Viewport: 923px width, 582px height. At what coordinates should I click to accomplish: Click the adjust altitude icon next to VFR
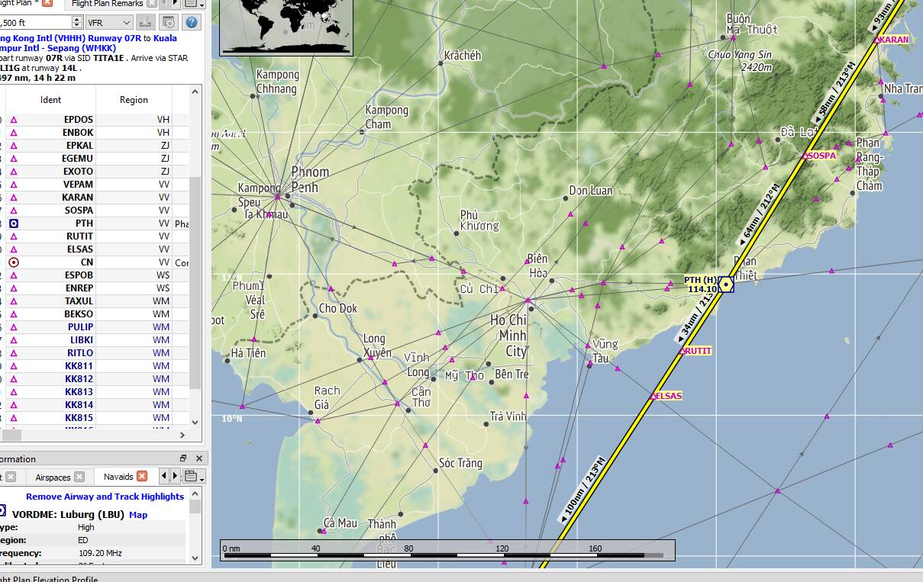point(145,22)
